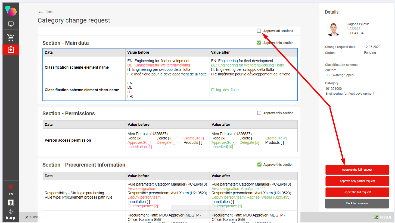
Task: Select the red clipboard arrow sidebar icon
Action: click(x=11, y=50)
